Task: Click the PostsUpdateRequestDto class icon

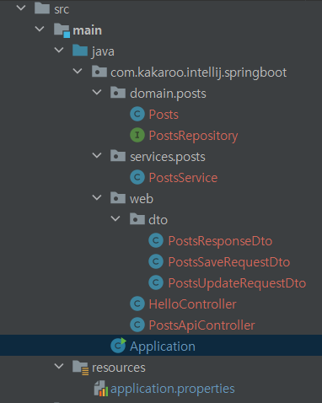Action: click(156, 282)
